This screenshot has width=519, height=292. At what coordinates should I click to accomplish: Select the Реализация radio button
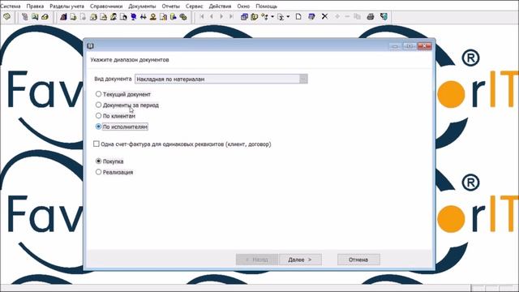click(98, 172)
